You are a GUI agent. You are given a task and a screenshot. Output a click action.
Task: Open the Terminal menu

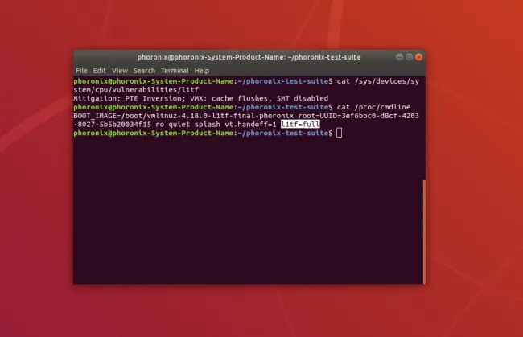coord(175,71)
